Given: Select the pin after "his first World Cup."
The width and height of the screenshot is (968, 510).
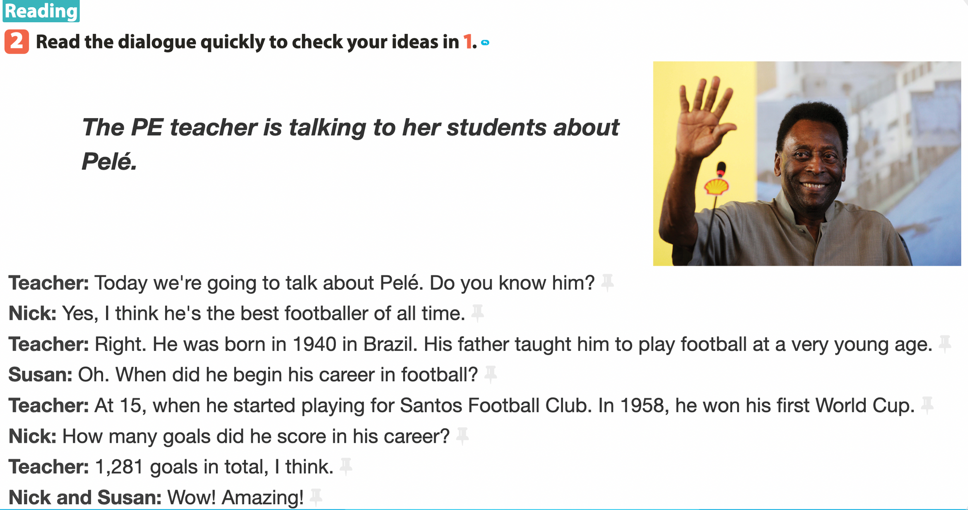Looking at the screenshot, I should click(927, 405).
